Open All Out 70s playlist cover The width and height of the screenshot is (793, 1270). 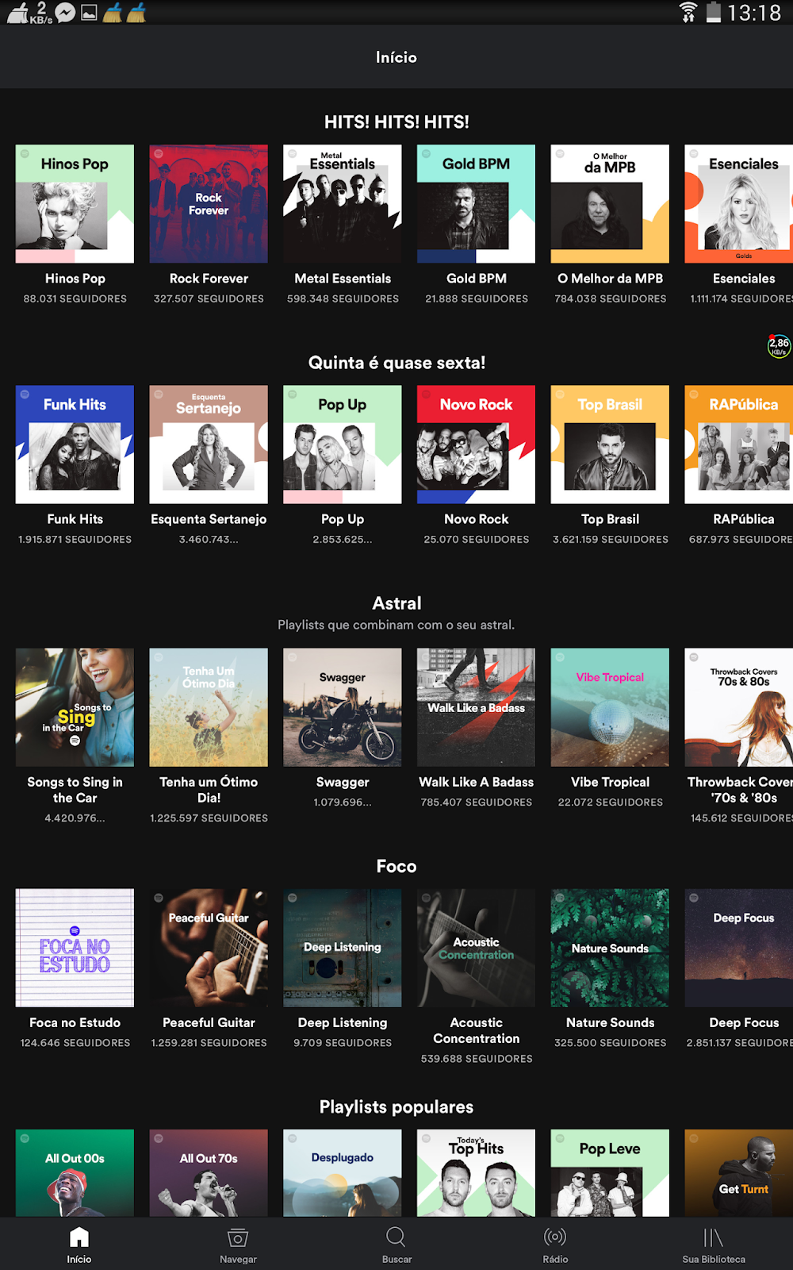point(209,1173)
